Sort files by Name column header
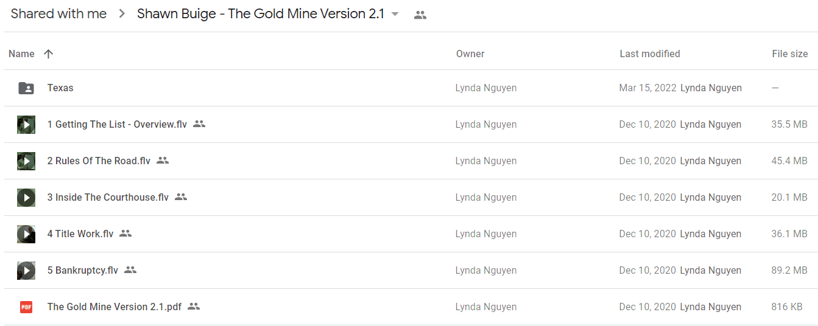 click(x=21, y=54)
